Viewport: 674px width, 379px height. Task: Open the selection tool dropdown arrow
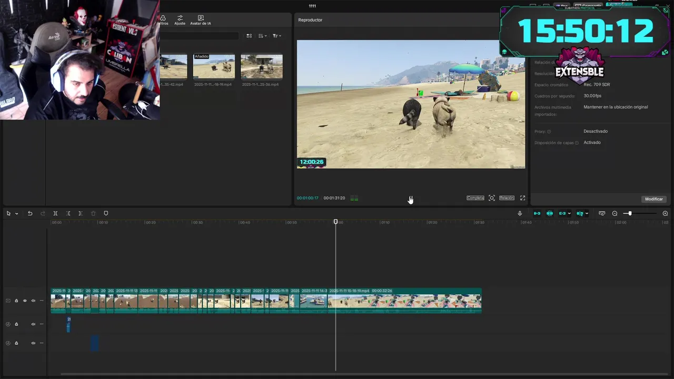[16, 214]
